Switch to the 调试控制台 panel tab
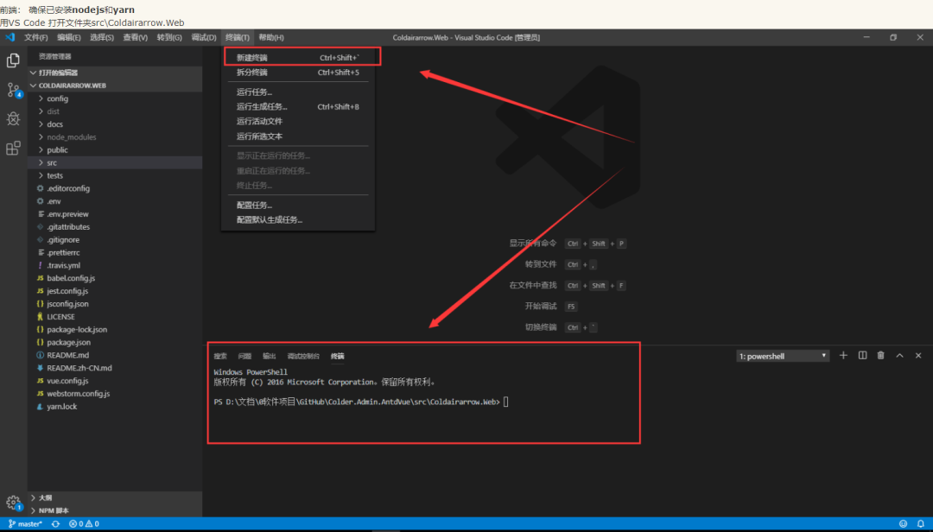 pyautogui.click(x=303, y=356)
